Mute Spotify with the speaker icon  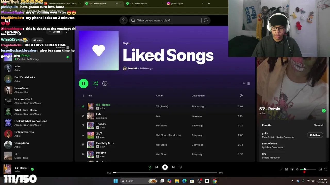click(x=297, y=169)
